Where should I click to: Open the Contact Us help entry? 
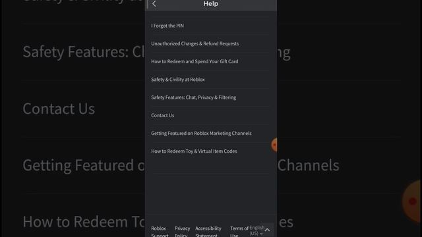(x=163, y=115)
